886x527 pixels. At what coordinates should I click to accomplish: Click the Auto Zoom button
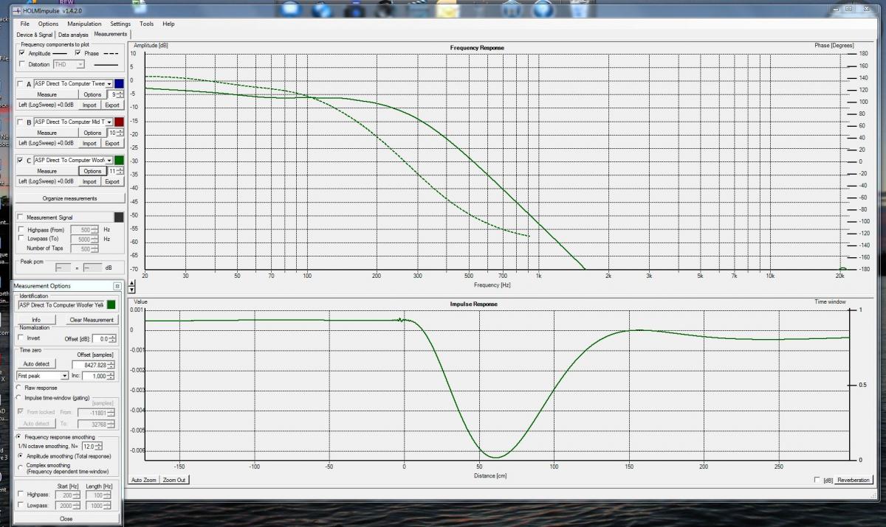click(144, 480)
